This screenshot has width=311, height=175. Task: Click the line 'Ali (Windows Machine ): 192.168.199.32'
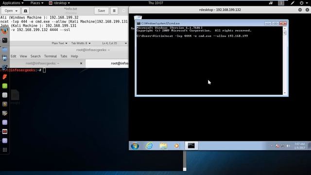point(39,17)
